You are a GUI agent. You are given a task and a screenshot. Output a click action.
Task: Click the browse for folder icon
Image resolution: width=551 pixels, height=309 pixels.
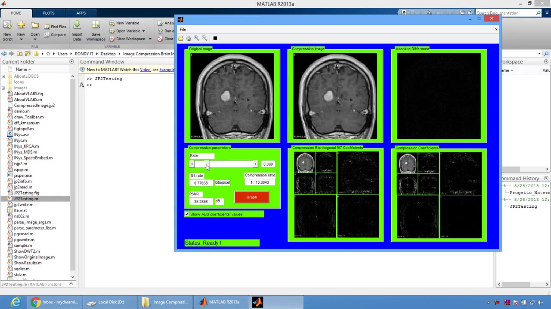pos(28,54)
